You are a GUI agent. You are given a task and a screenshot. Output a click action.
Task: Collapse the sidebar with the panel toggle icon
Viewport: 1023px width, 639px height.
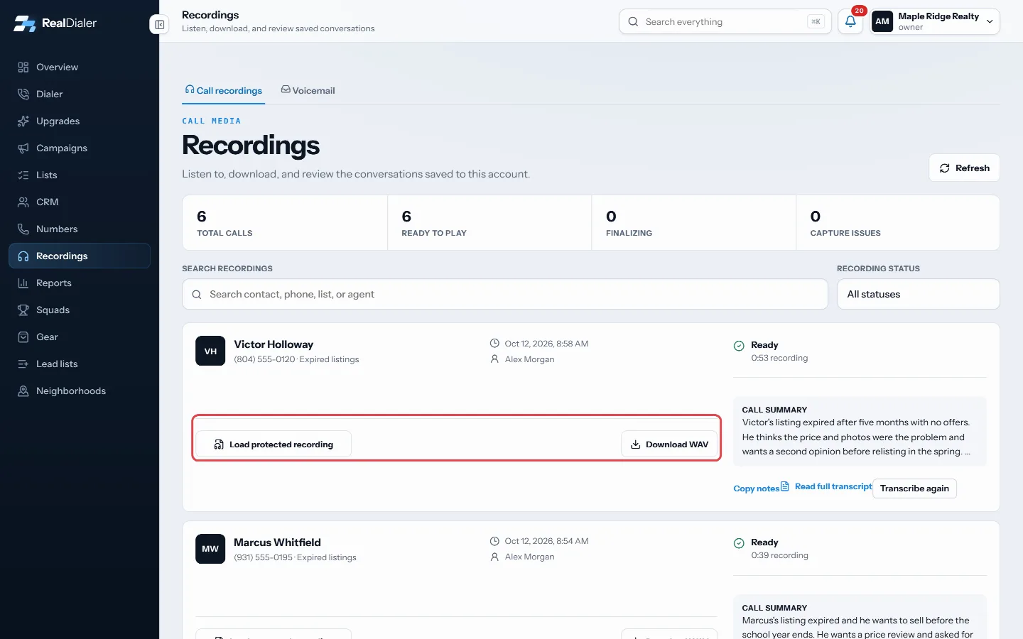coord(160,25)
